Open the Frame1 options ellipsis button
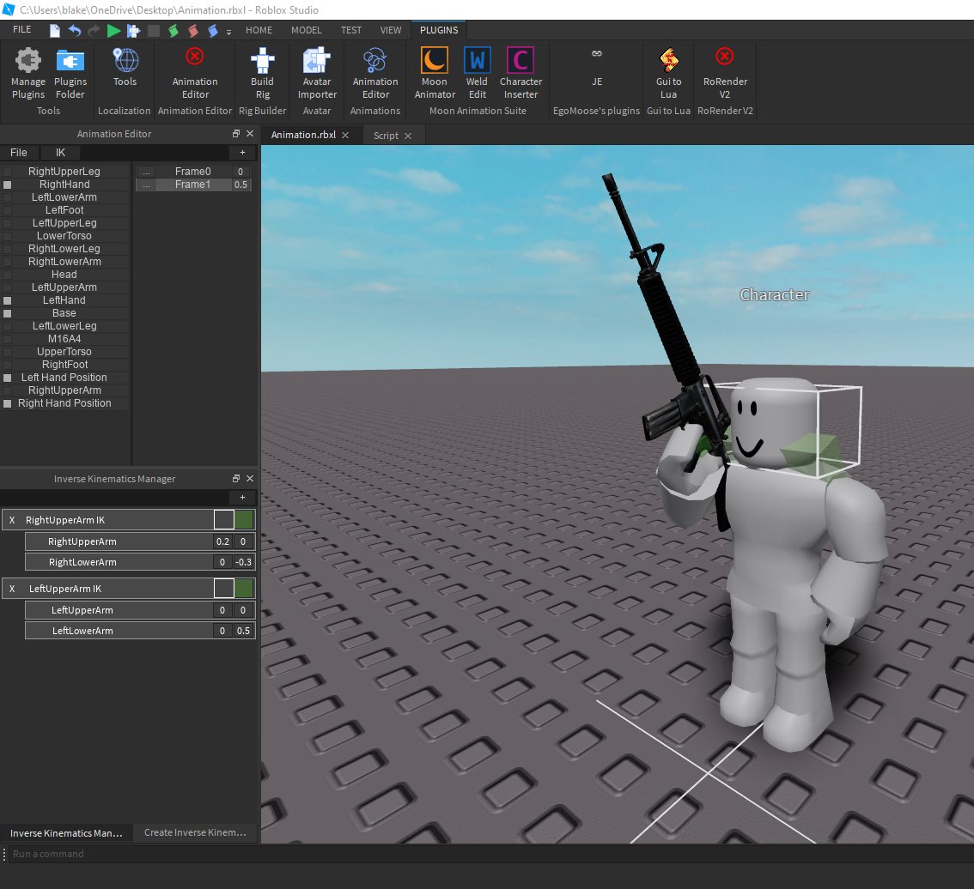Viewport: 974px width, 889px height. 146,185
